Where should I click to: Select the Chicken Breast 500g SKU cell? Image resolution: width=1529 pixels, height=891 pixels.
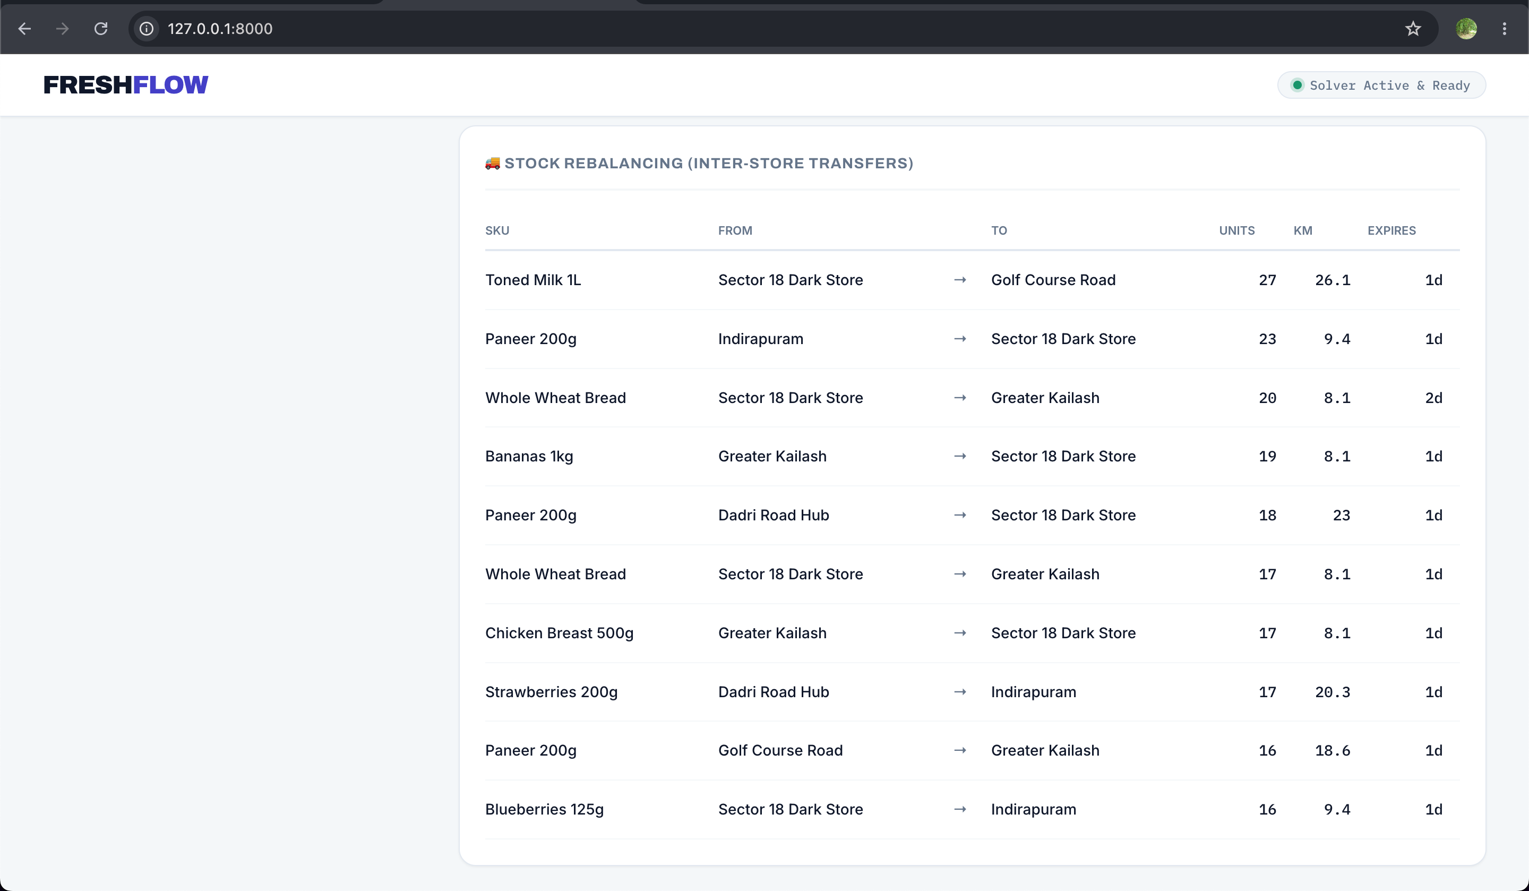[559, 633]
